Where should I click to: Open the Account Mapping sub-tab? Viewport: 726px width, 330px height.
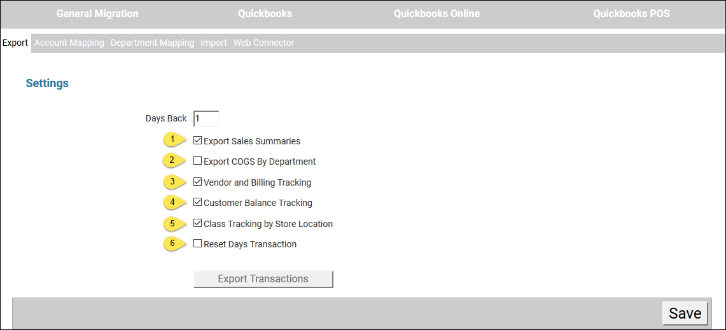(69, 43)
